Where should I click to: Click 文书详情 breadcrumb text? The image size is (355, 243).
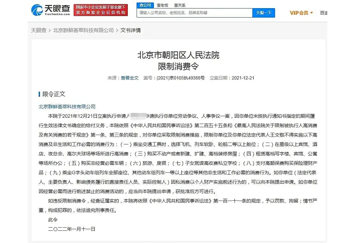pyautogui.click(x=130, y=30)
